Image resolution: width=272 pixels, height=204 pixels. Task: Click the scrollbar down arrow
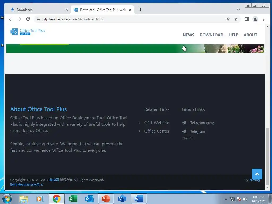267,188
